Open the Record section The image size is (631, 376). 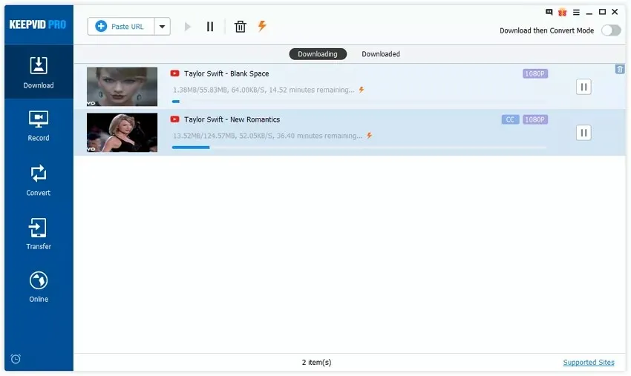(x=39, y=125)
